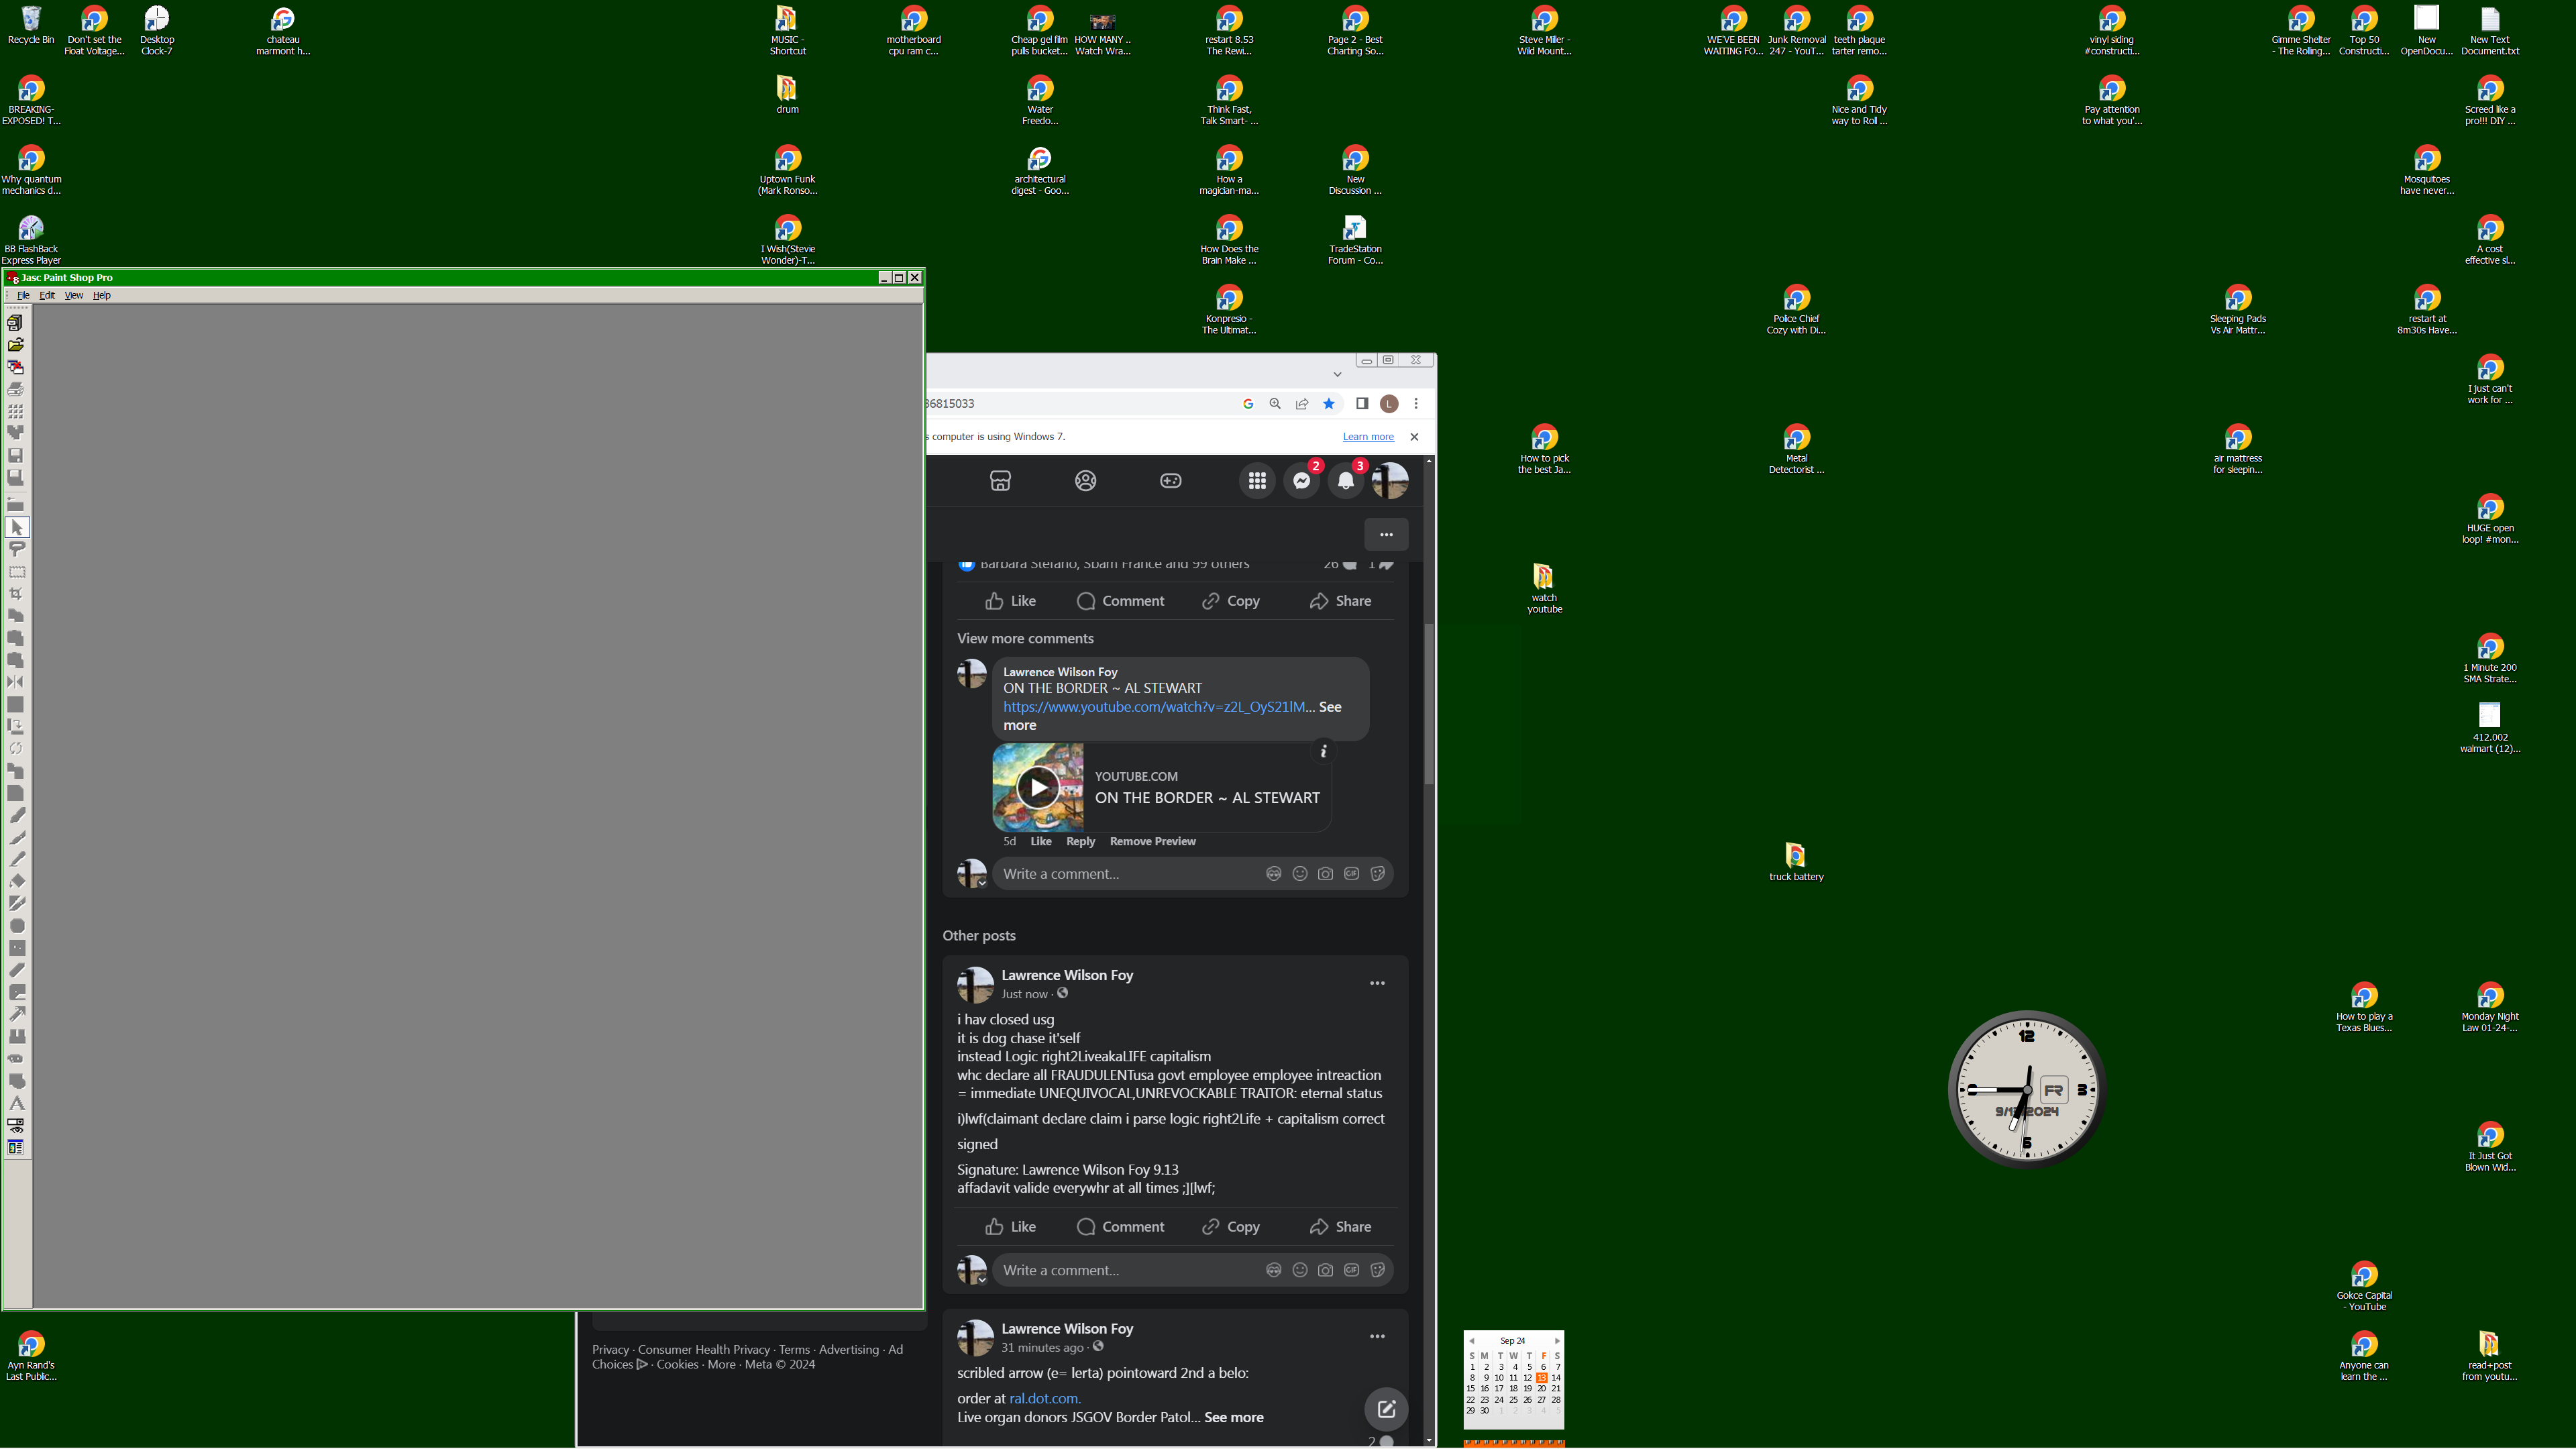Click View more comments
The height and width of the screenshot is (1449, 2576).
pyautogui.click(x=1025, y=639)
